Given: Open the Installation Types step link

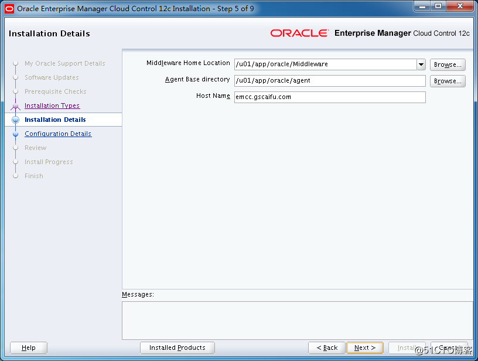Looking at the screenshot, I should point(52,106).
